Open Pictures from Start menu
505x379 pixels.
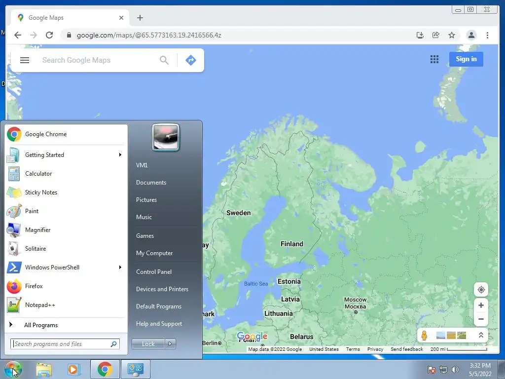click(146, 200)
